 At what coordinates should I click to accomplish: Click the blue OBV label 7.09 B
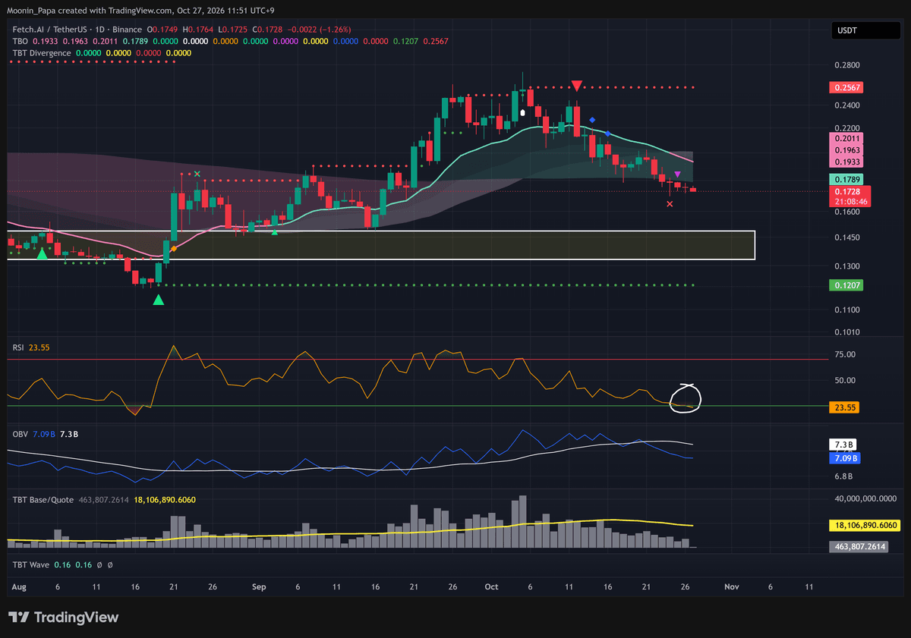pos(846,459)
